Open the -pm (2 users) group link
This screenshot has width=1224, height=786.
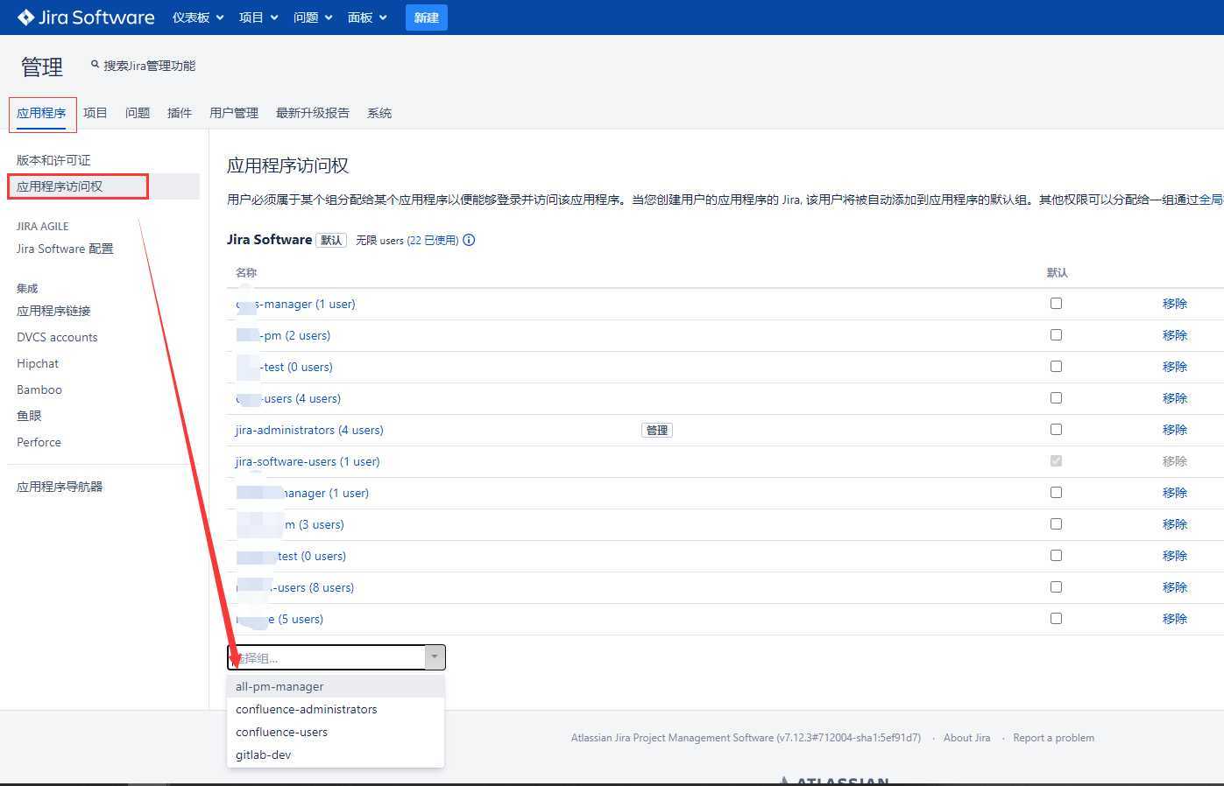283,335
